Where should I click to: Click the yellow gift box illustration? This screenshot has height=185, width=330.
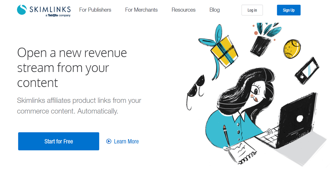[224, 51]
